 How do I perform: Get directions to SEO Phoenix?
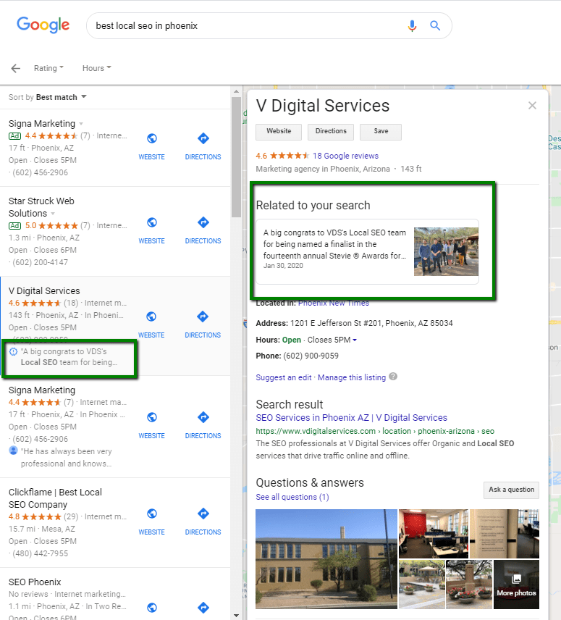(203, 608)
